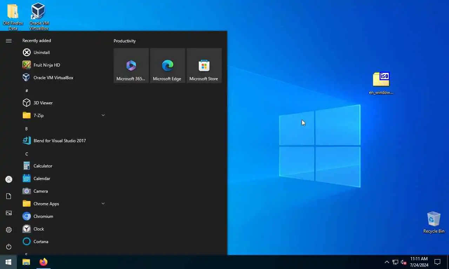Click the network status tray icon
The height and width of the screenshot is (269, 449).
tap(395, 262)
